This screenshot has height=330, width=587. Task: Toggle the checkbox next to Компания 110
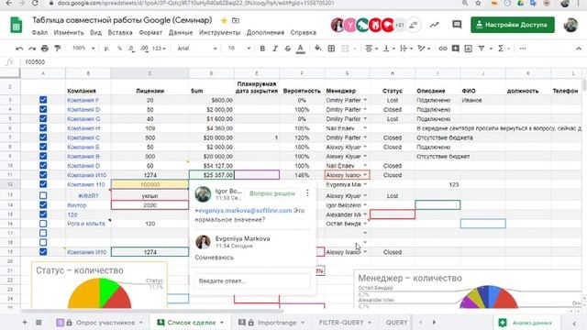coord(43,184)
